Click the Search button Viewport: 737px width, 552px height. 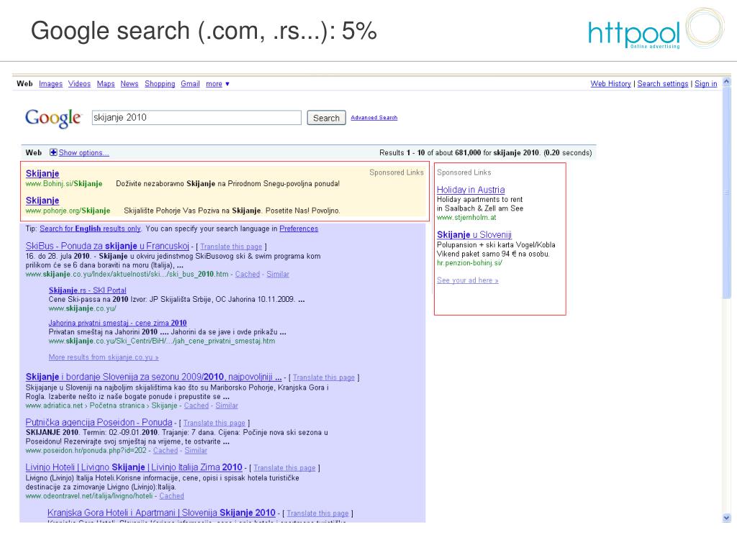pyautogui.click(x=326, y=118)
